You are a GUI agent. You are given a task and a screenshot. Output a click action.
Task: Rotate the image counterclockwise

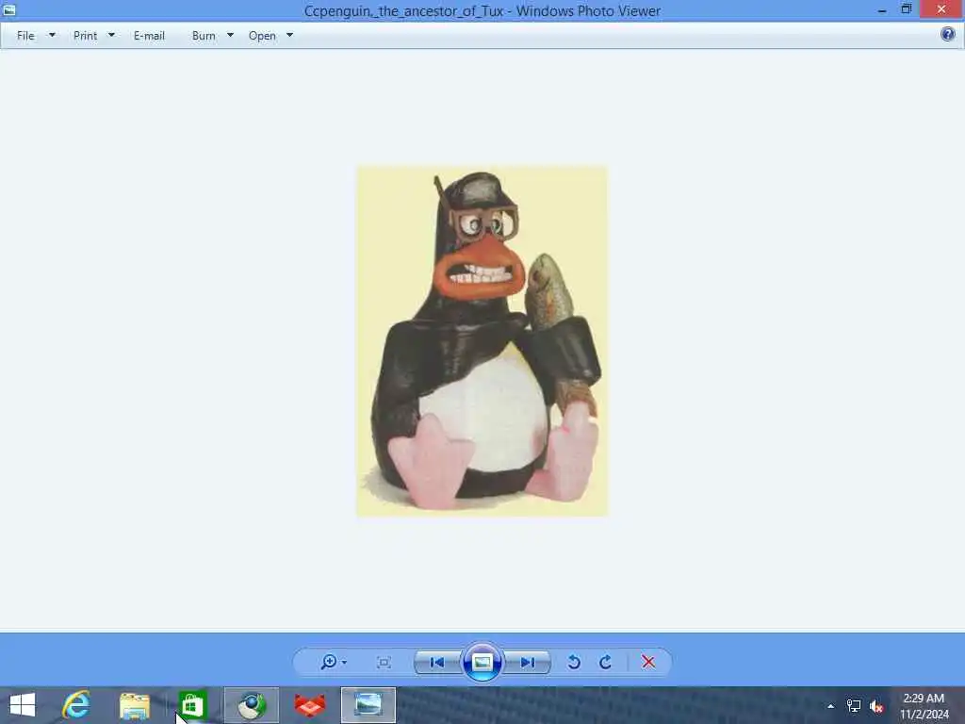pyautogui.click(x=574, y=663)
